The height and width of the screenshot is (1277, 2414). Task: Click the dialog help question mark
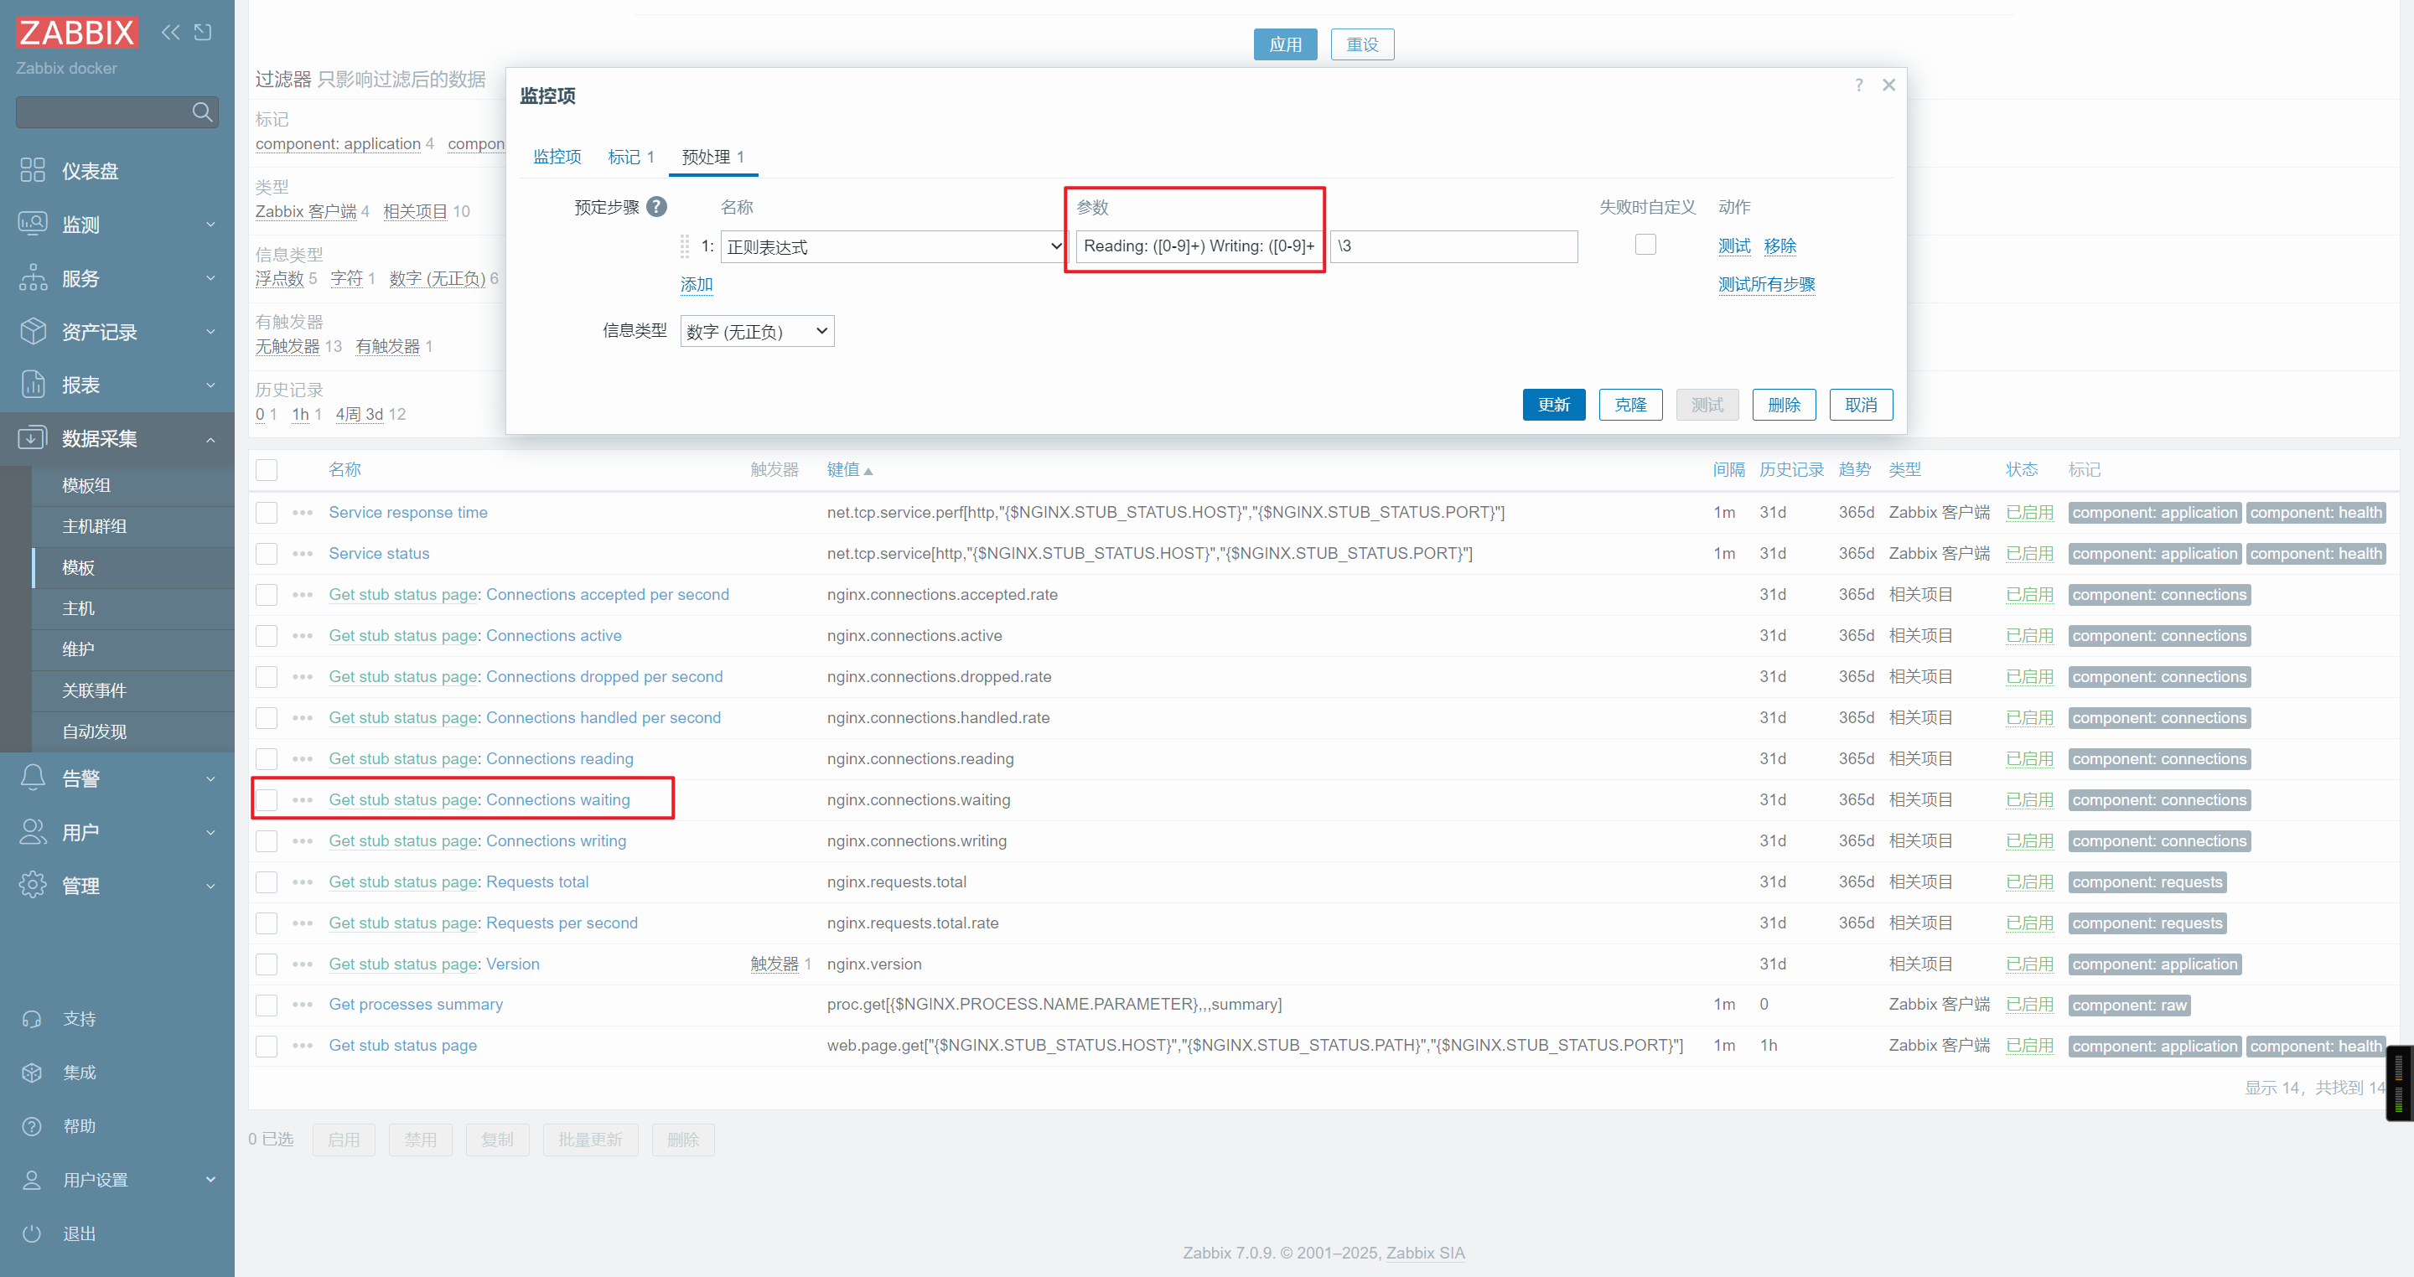click(x=1859, y=85)
